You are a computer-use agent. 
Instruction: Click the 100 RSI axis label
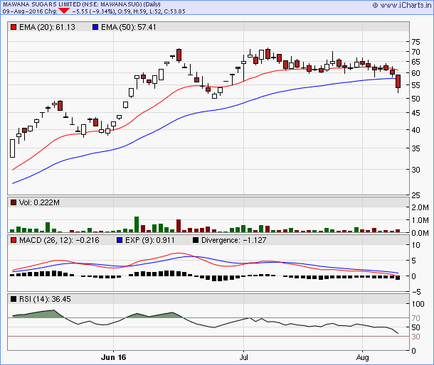coord(418,304)
